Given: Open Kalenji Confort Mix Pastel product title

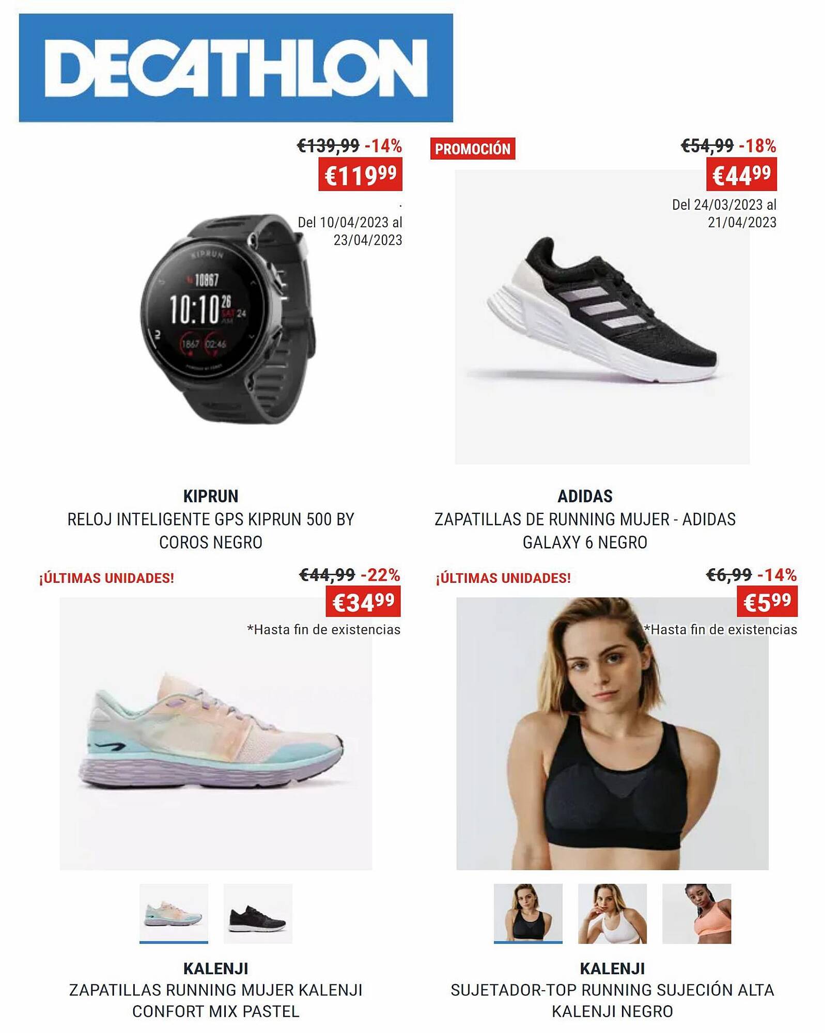Looking at the screenshot, I should [216, 1000].
